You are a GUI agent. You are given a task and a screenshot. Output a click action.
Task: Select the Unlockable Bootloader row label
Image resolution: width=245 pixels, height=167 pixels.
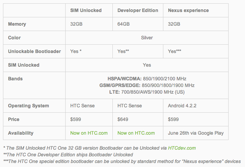(x=34, y=51)
